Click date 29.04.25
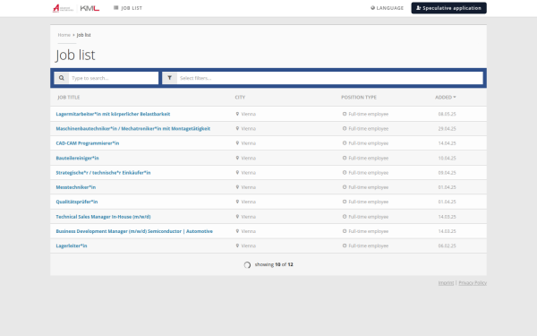Screen dimensions: 537x336 (x=447, y=128)
